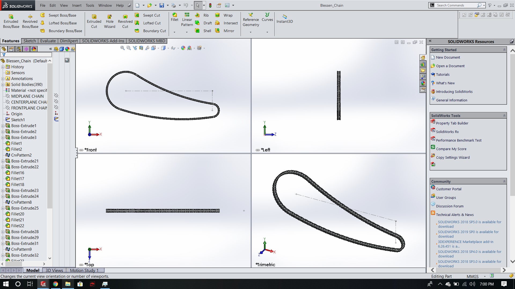Select the Linear Pattern tool

point(187,19)
